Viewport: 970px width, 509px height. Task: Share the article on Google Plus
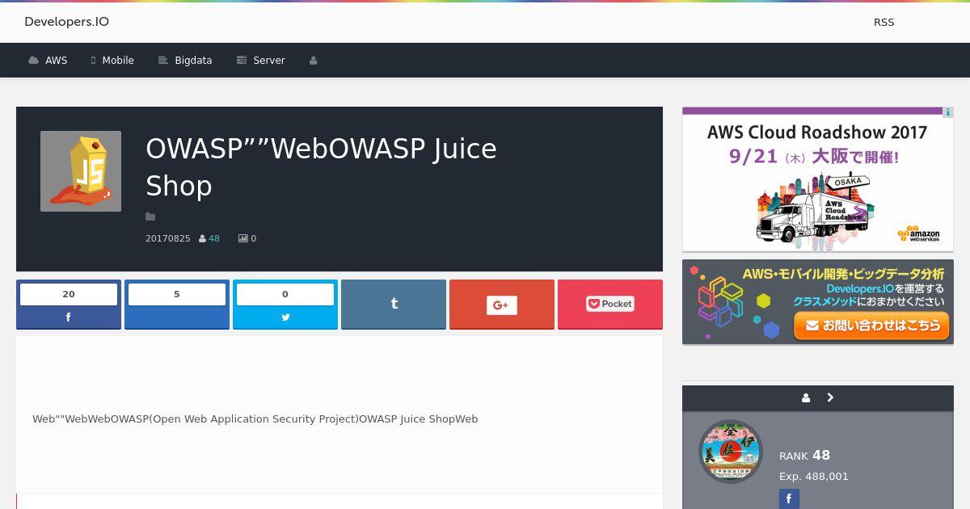[502, 305]
